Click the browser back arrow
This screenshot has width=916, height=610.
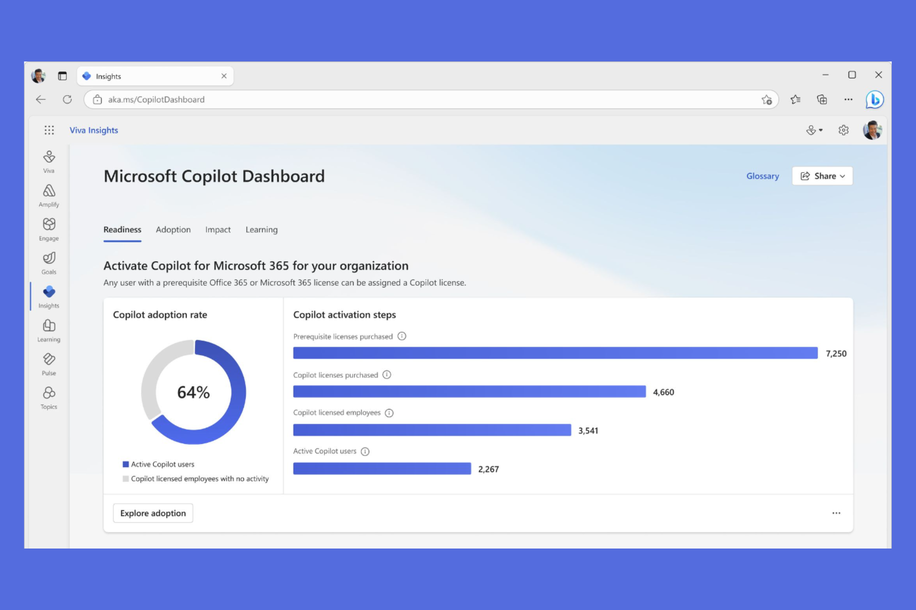41,99
